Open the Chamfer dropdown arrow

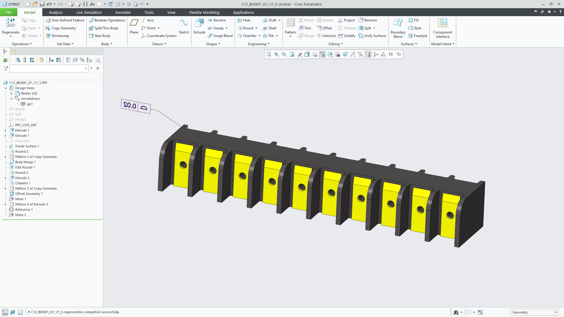(x=259, y=36)
